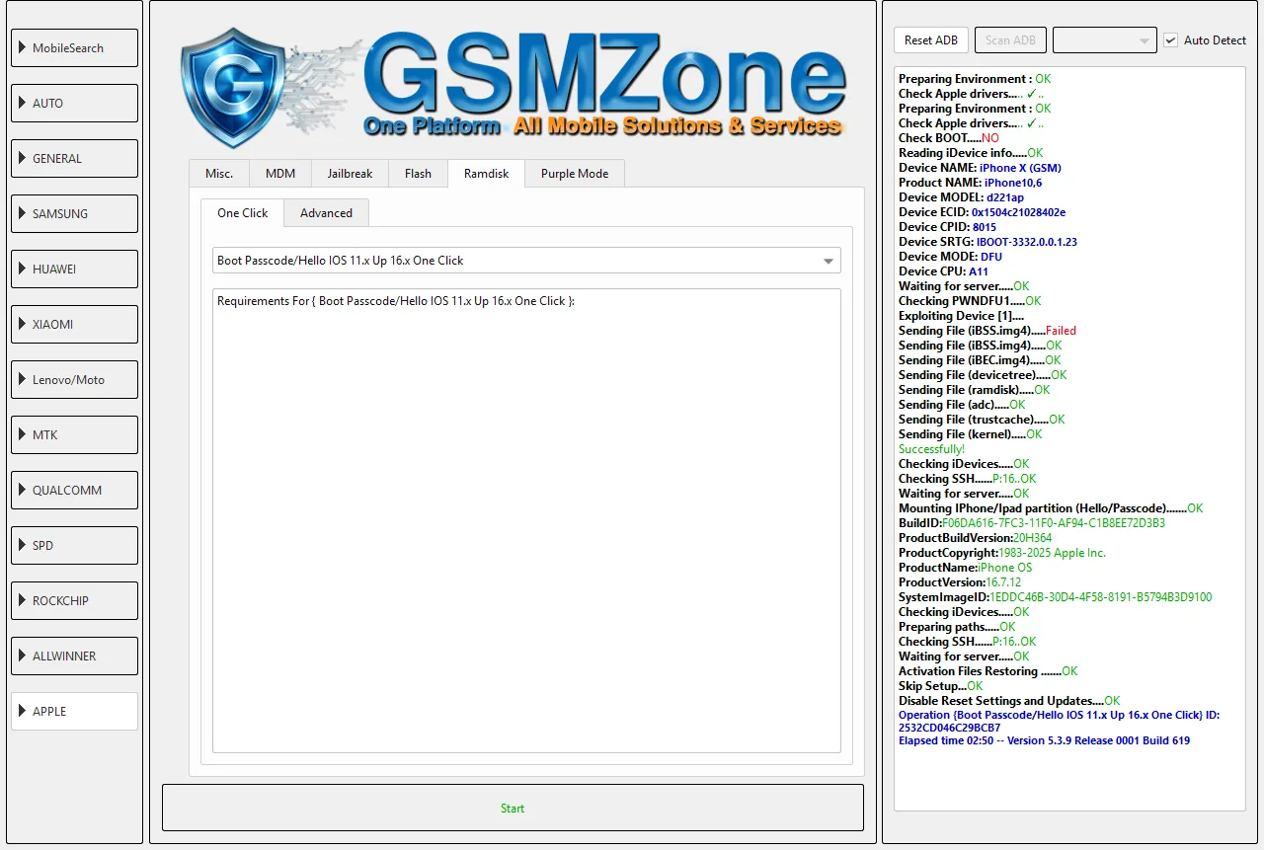
Task: Select the APPLE sidebar category
Action: (x=74, y=712)
